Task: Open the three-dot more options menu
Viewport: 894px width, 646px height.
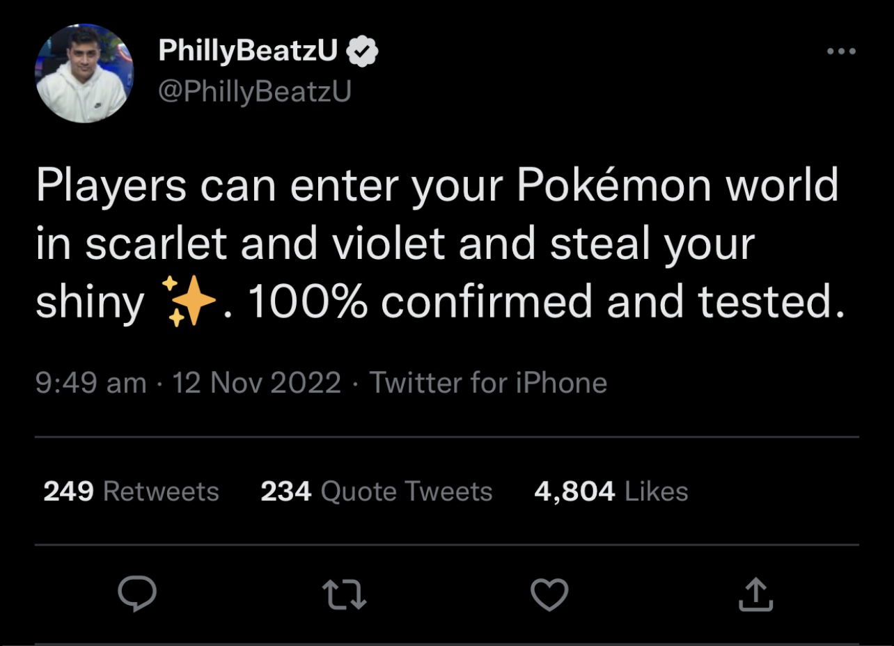Action: pos(841,52)
